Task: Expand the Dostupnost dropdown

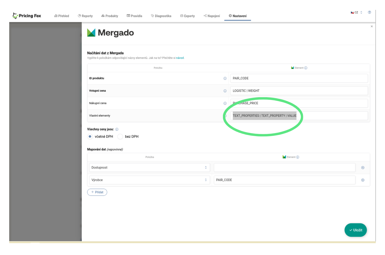Action: point(149,168)
